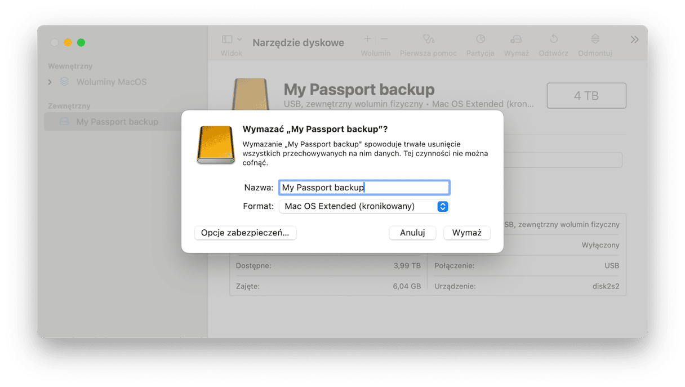Expand the Woluminy MacOS disclosure arrow
685x387 pixels.
pyautogui.click(x=50, y=82)
